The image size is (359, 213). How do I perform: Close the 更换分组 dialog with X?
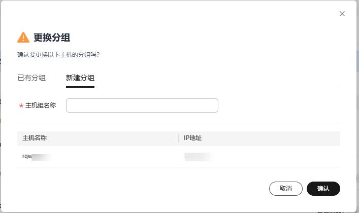point(342,14)
